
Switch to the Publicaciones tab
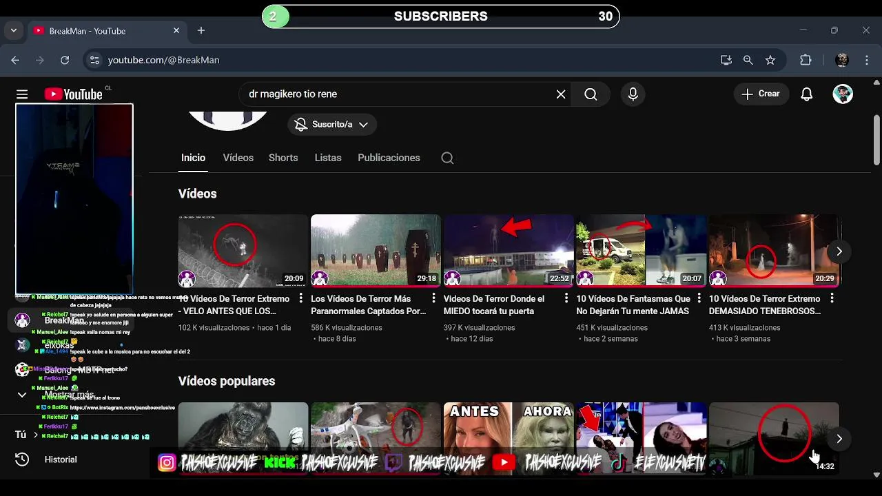(x=389, y=158)
